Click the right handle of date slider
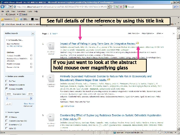The height and width of the screenshot is (135, 180). [x=31, y=98]
